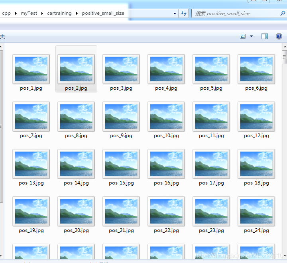
Task: Select the pos_7.jpg thumbnail
Action: [x=31, y=116]
